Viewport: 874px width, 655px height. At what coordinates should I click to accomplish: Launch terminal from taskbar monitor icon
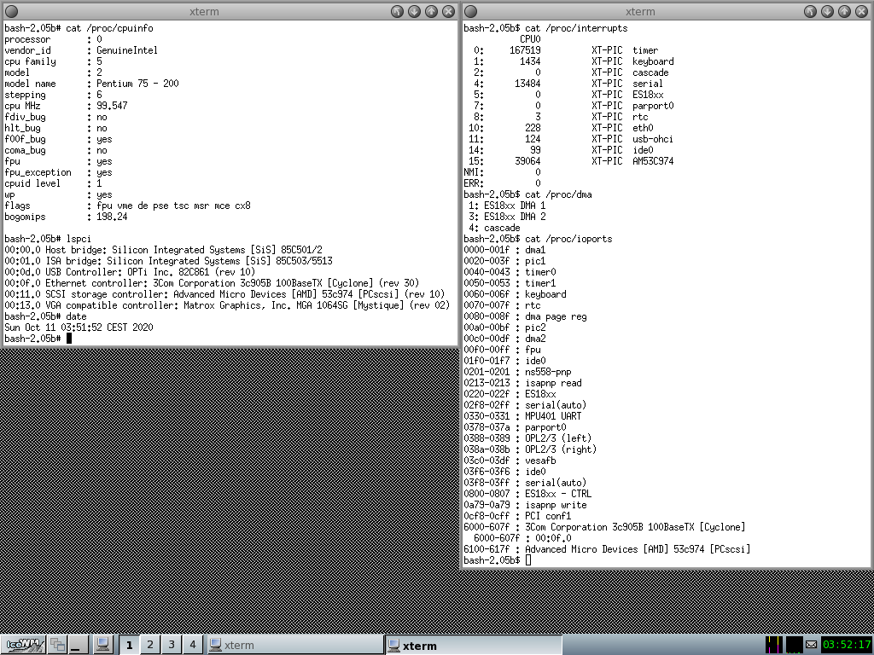point(102,645)
